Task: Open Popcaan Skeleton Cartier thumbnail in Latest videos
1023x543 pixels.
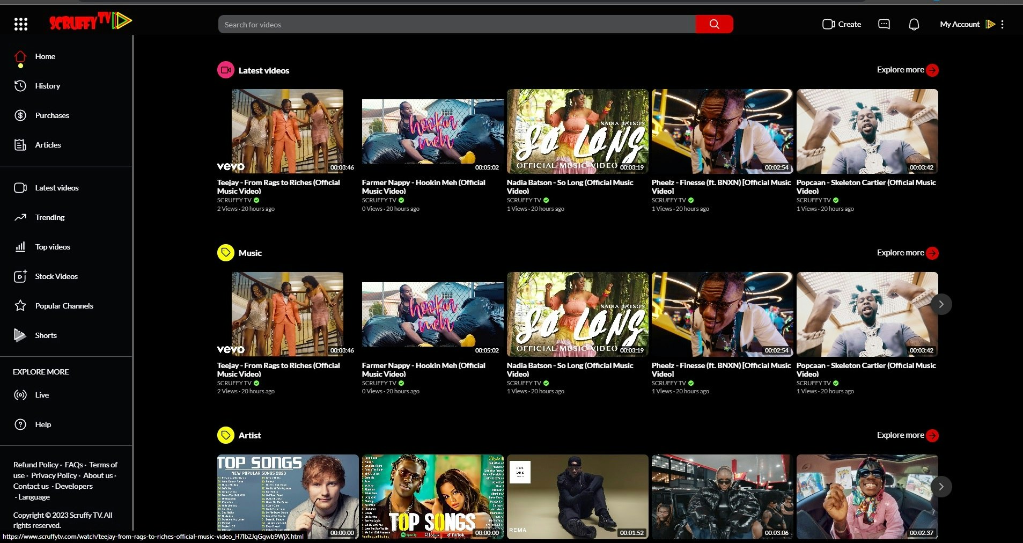Action: pyautogui.click(x=867, y=131)
